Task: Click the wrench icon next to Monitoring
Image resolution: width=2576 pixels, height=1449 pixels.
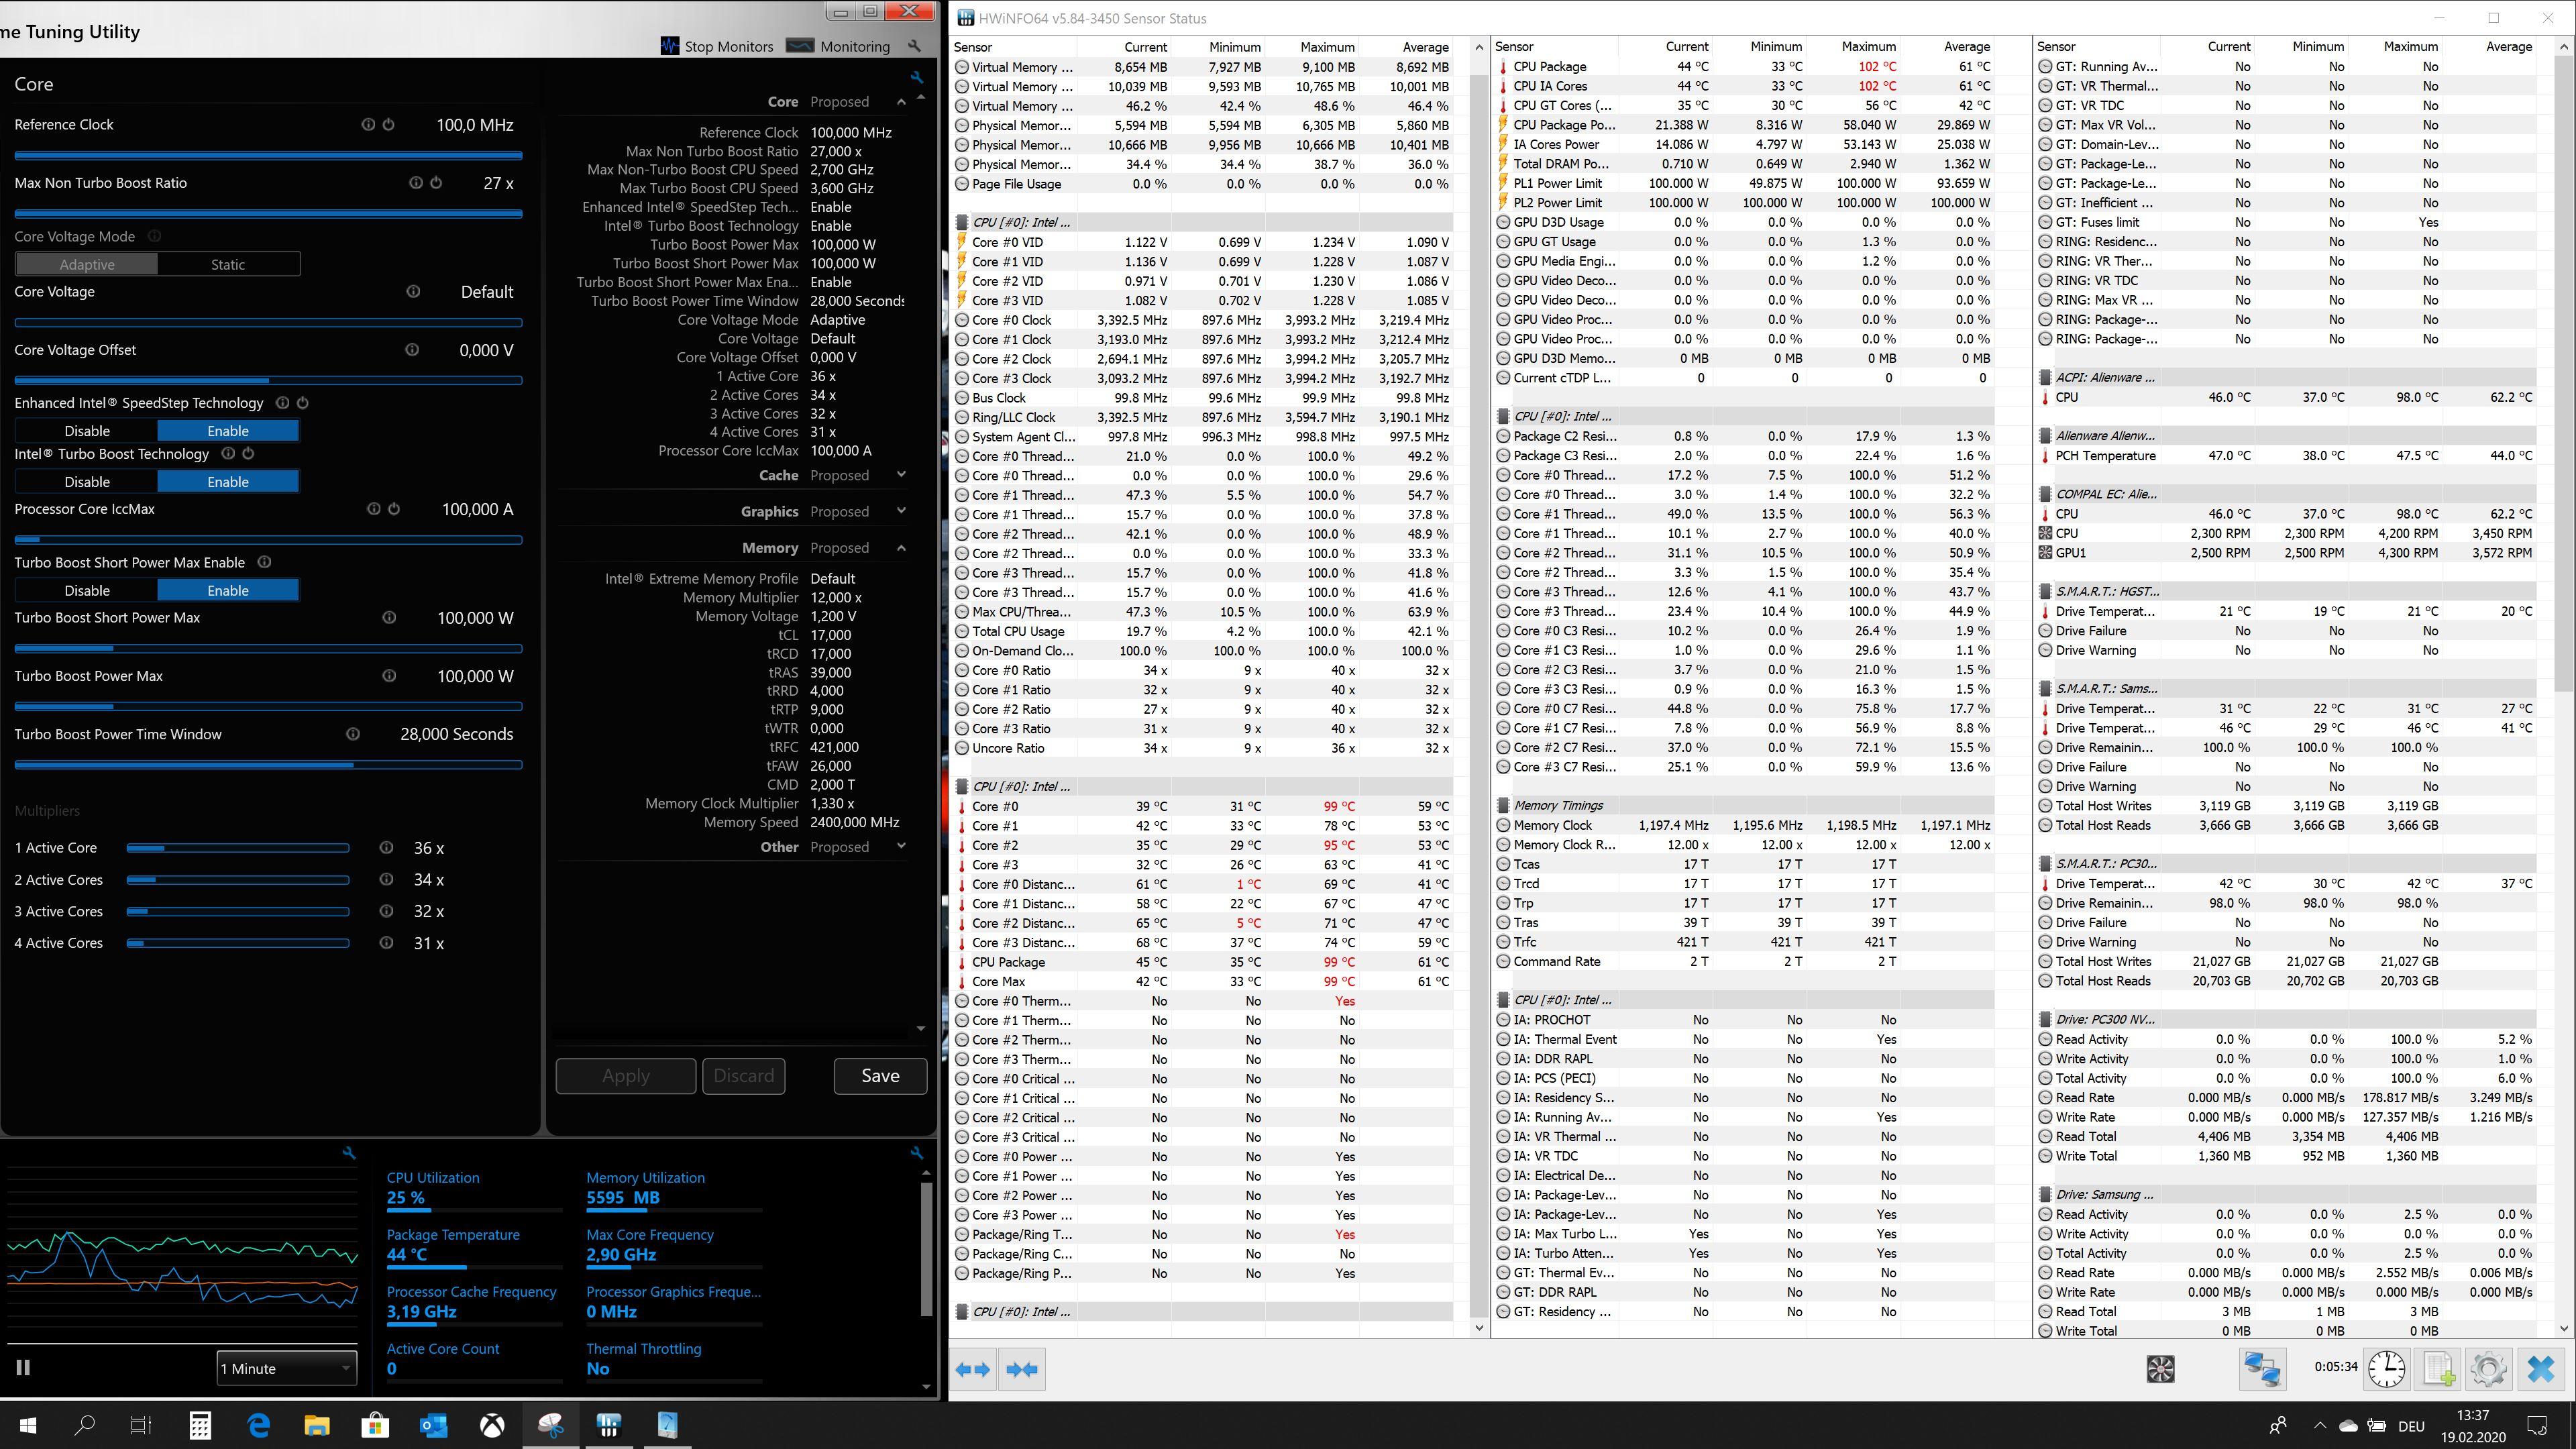Action: (914, 46)
